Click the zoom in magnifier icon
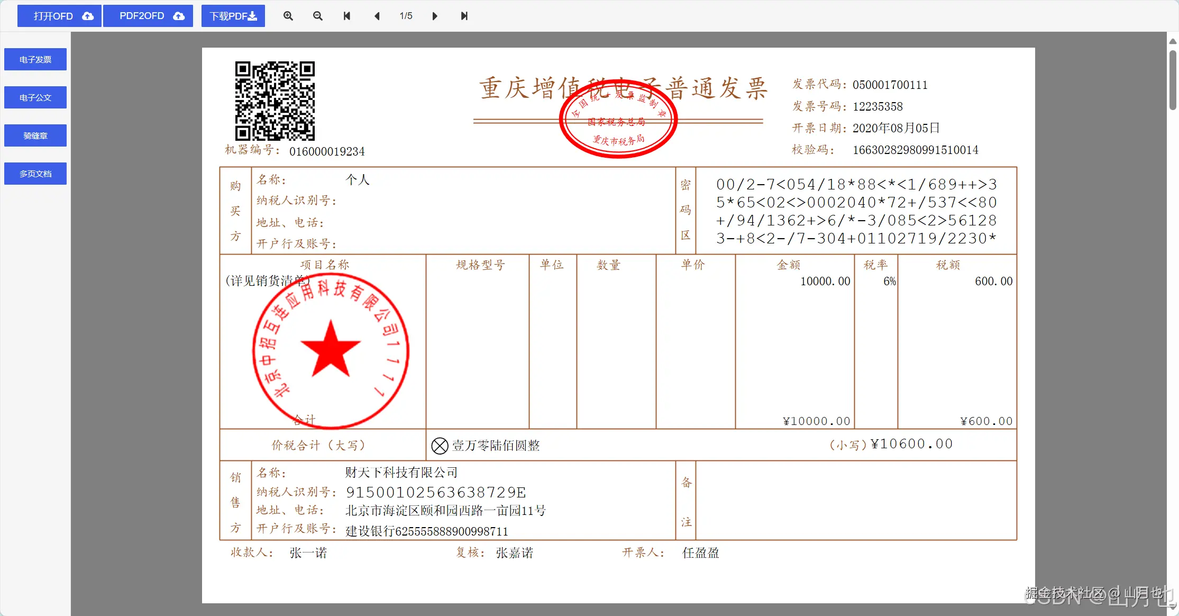 288,16
